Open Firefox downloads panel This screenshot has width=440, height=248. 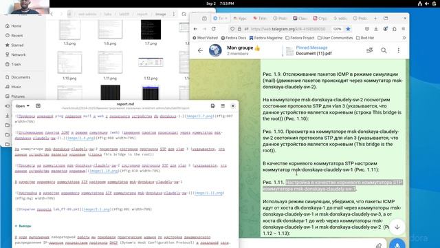tap(376, 29)
